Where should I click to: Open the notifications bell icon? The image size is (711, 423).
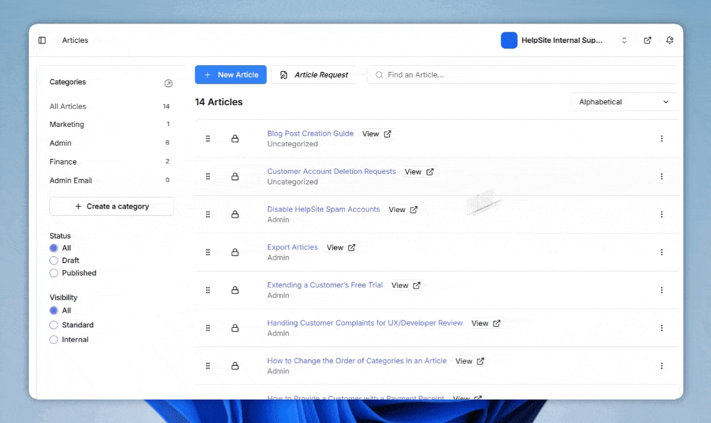tap(670, 41)
